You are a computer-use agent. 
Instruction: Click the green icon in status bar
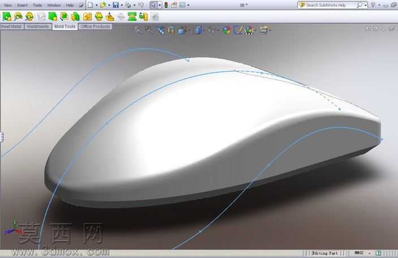coord(378,253)
